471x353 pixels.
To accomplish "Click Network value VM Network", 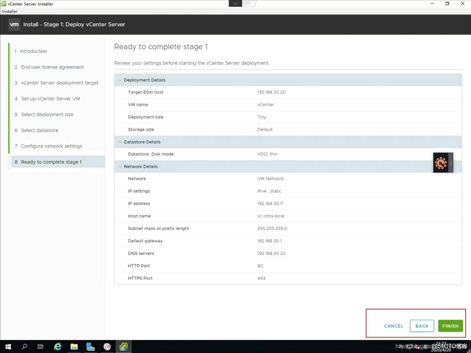I will point(271,179).
